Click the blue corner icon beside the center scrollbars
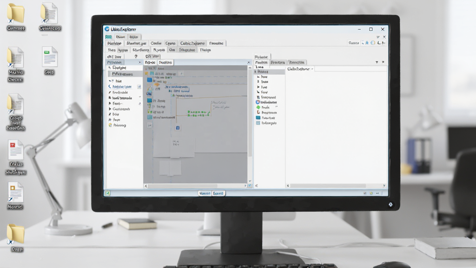 (250, 186)
